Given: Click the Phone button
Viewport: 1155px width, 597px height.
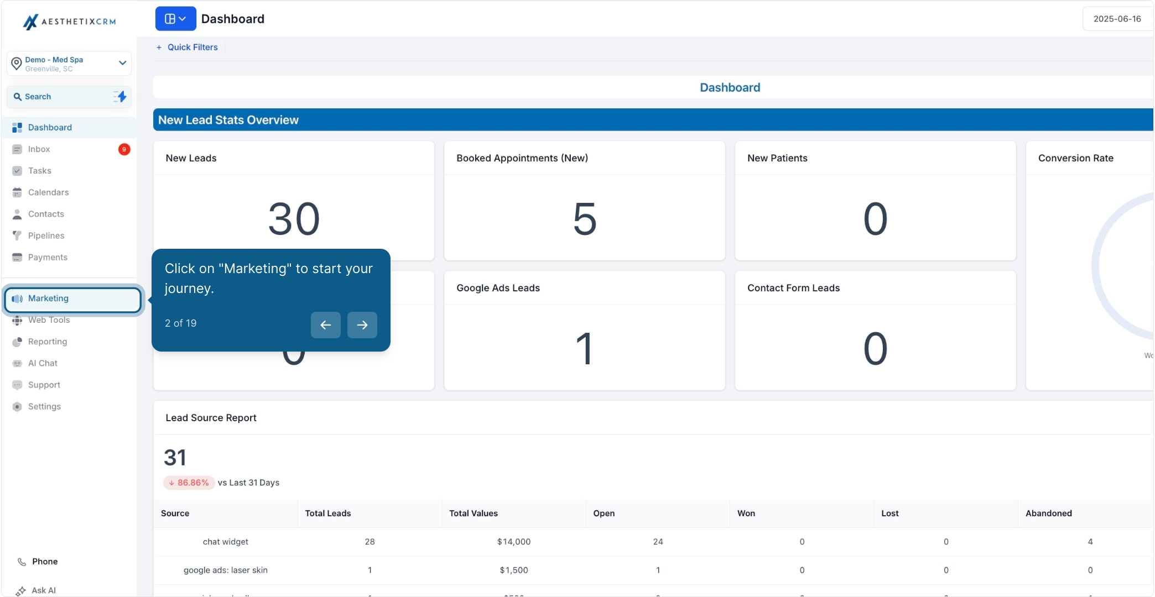Looking at the screenshot, I should [38, 562].
